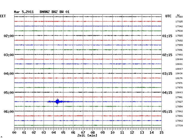The image size is (184, 140).
Task: Click the minute axis tick label '06'
Action: pos(73,133)
